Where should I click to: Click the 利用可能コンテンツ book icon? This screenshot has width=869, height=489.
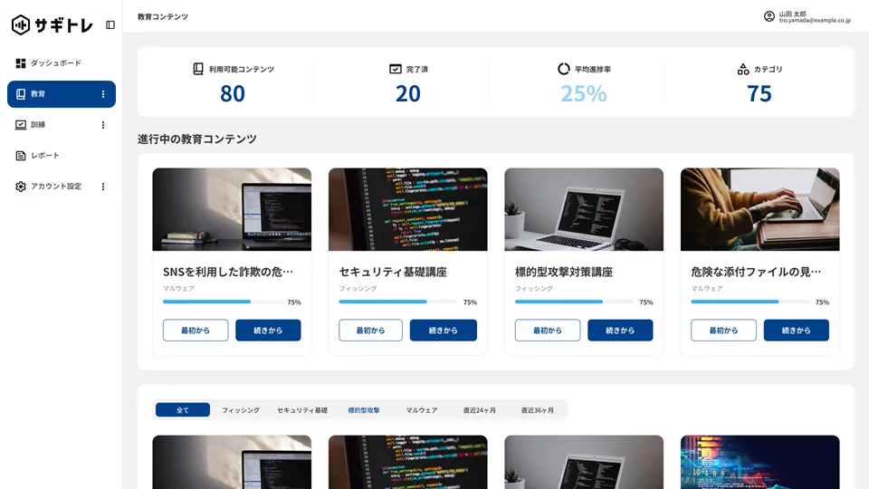coord(198,69)
